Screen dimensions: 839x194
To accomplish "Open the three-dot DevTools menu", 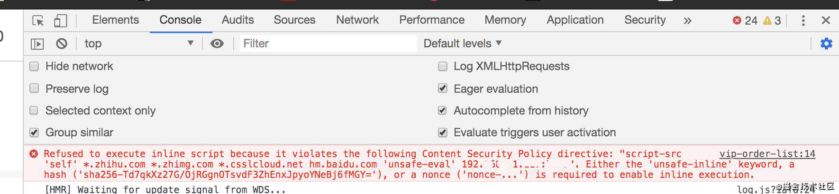I will coord(803,20).
